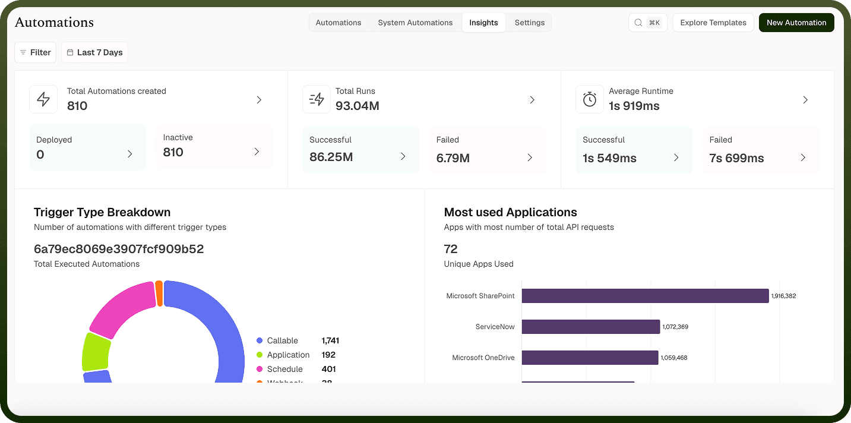Viewport: 851px width, 423px height.
Task: Click the Microsoft OneDrive bar
Action: click(590, 358)
